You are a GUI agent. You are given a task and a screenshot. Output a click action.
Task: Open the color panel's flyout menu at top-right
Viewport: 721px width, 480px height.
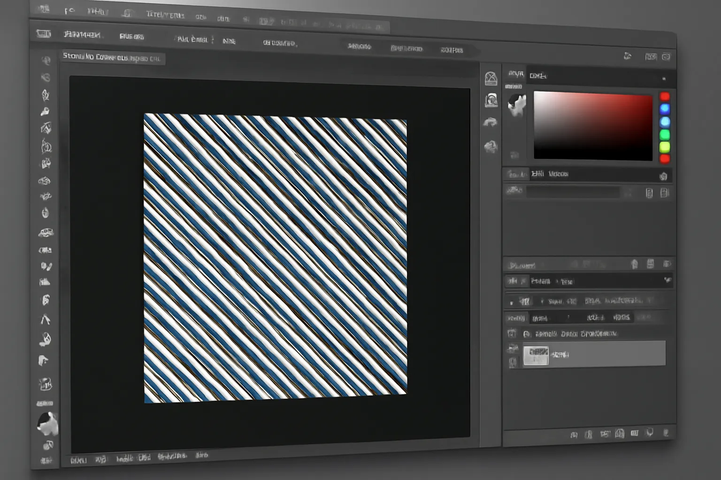[663, 79]
